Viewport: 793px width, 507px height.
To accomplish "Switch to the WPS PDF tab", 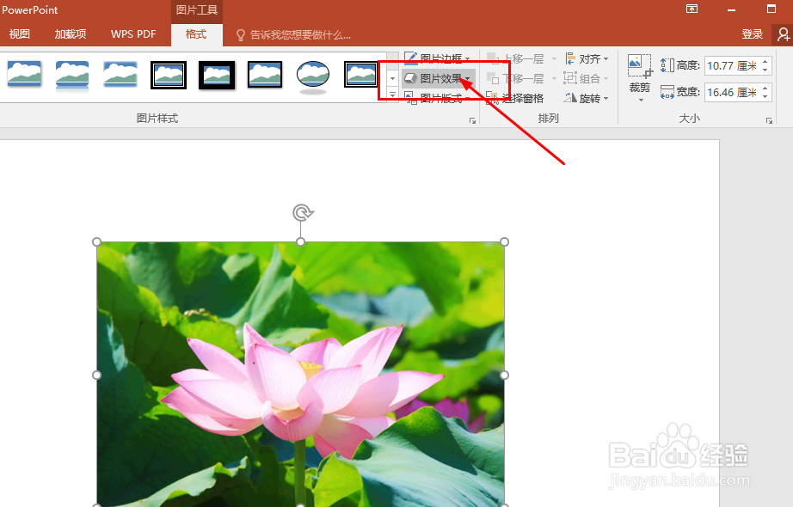I will click(133, 34).
